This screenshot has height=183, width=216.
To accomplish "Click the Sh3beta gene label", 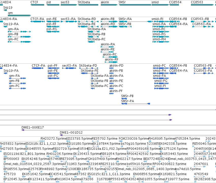I will [84, 2].
